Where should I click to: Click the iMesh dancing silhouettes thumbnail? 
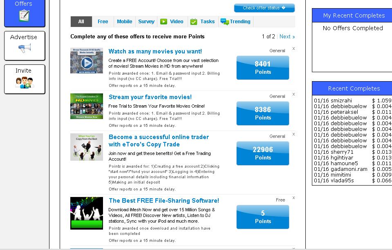pos(87,213)
